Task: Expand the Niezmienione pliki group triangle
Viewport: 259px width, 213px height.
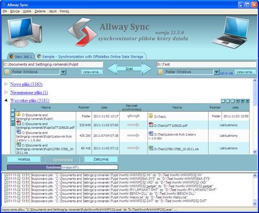Action: (x=6, y=92)
